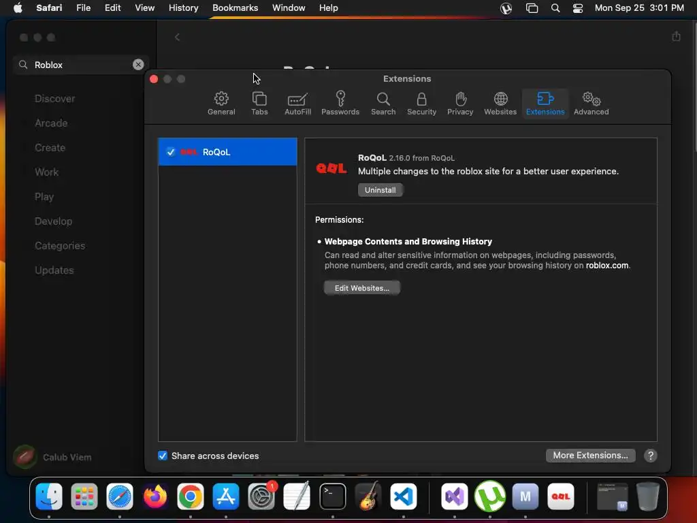Open the Help menu

coord(329,7)
